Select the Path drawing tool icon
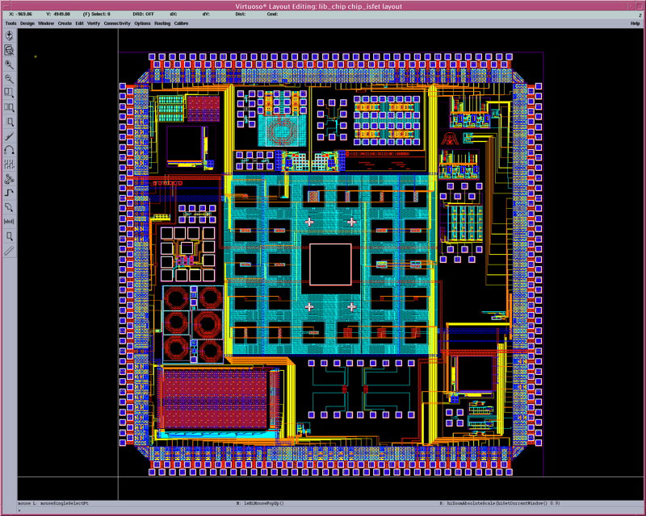646x516 pixels. coord(9,192)
